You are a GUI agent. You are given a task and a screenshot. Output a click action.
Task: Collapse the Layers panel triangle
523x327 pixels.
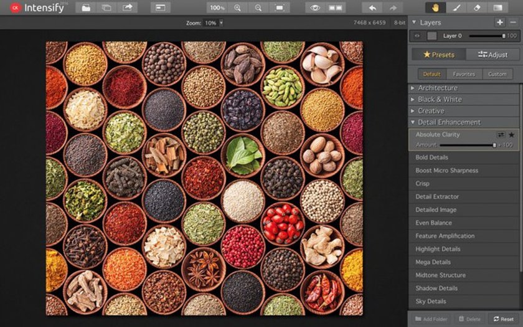414,22
